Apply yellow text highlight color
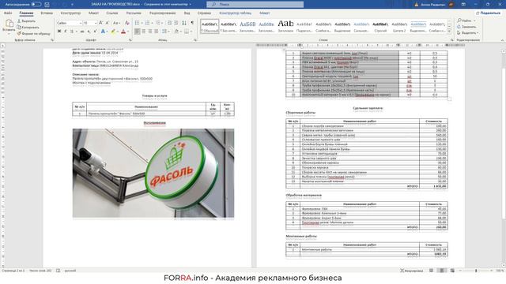Viewport: 506px width, 284px height. tap(112, 32)
